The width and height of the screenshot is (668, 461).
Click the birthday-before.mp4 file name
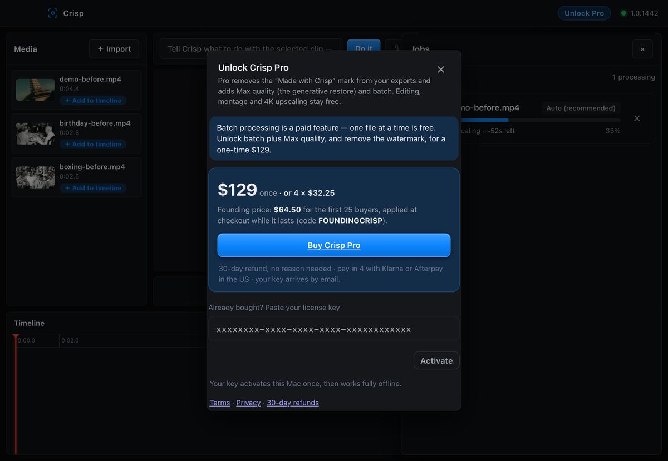tap(95, 123)
